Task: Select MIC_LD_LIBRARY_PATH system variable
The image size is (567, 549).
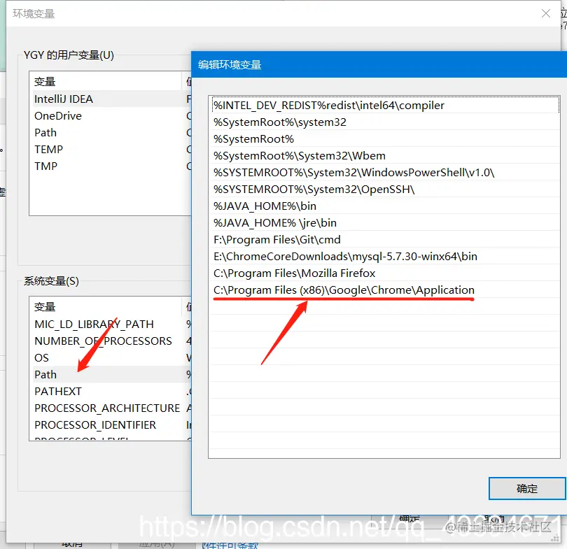Action: 111,324
